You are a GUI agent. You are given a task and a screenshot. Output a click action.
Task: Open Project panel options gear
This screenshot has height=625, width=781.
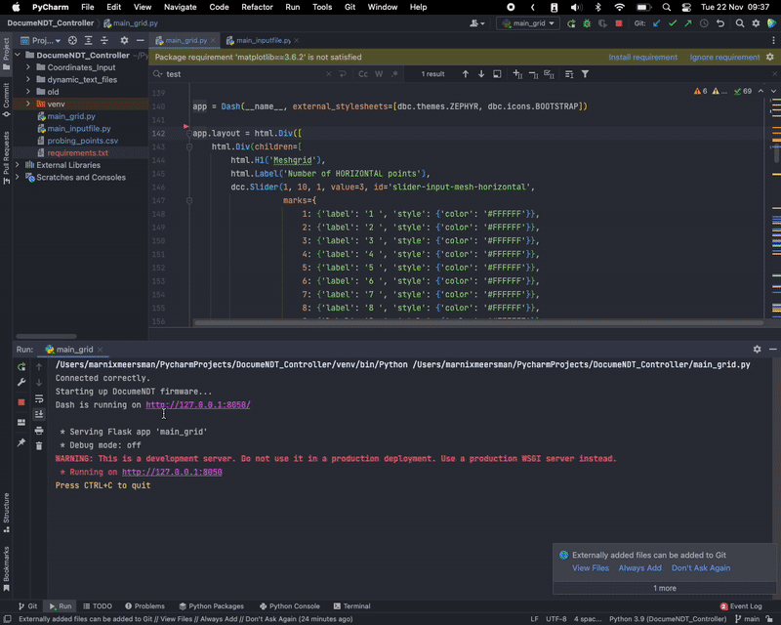click(124, 40)
